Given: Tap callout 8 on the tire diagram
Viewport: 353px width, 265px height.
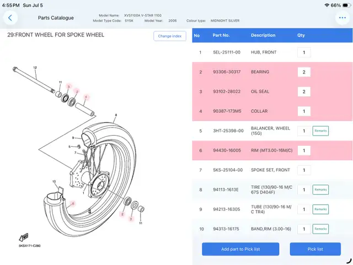Looking at the screenshot, I should tap(116, 115).
